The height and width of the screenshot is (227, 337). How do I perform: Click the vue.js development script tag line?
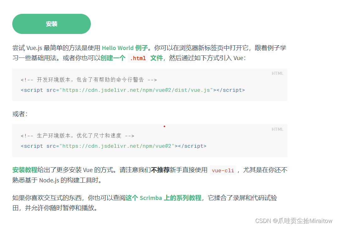[133, 90]
